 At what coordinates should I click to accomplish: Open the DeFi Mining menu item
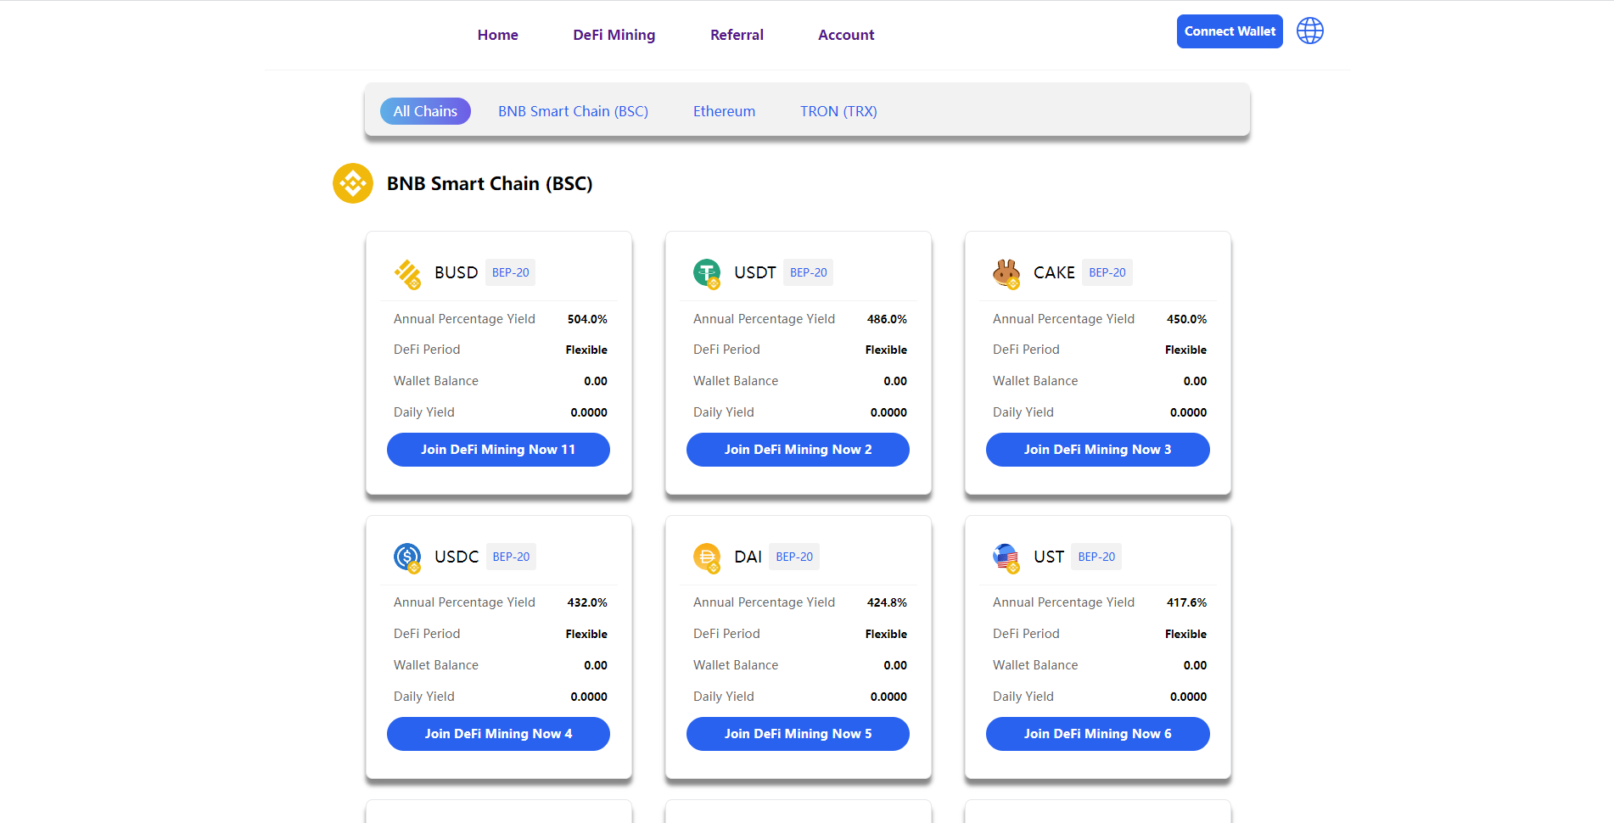click(x=614, y=35)
